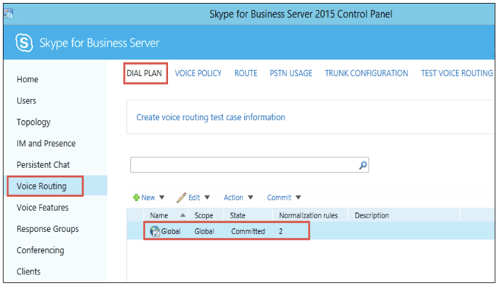Open the ROUTE tab
This screenshot has width=498, height=286.
click(x=246, y=74)
